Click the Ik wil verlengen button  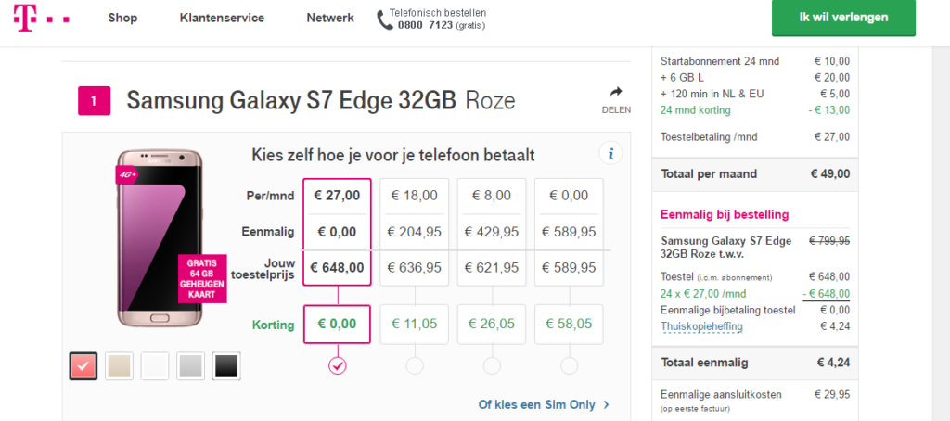click(843, 18)
